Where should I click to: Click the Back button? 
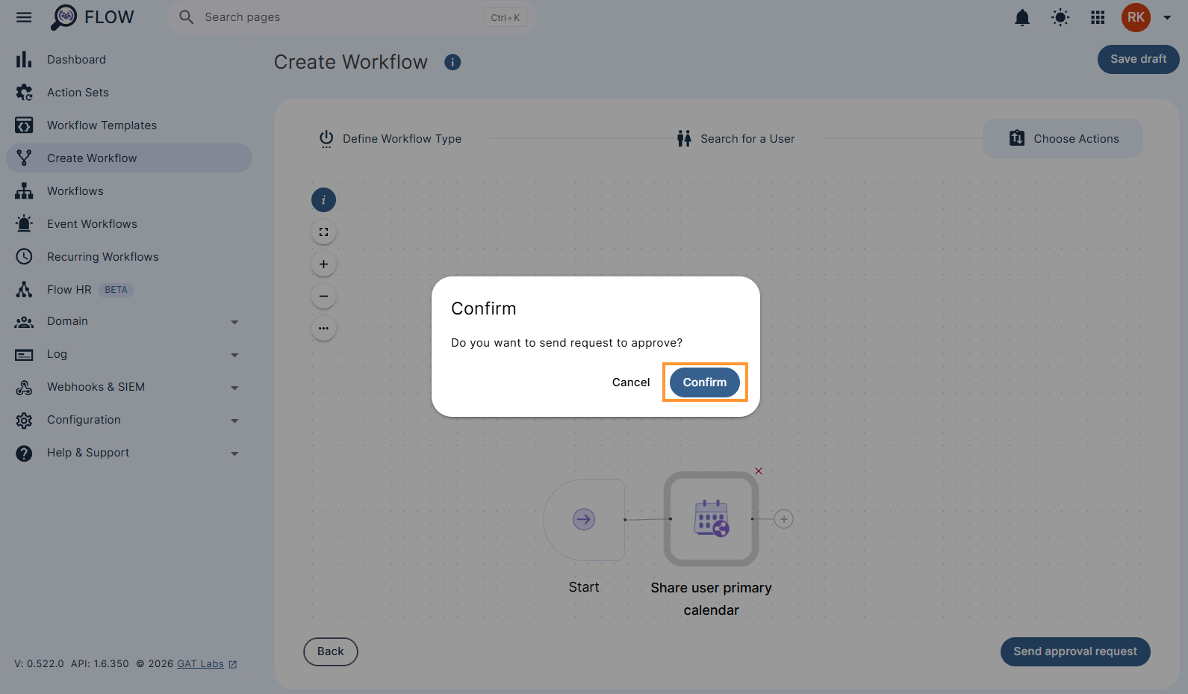pos(331,651)
